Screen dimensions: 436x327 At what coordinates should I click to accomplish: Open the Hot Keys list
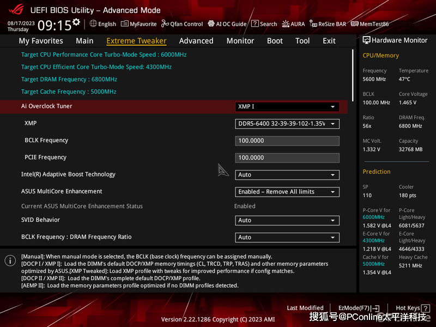click(x=413, y=308)
